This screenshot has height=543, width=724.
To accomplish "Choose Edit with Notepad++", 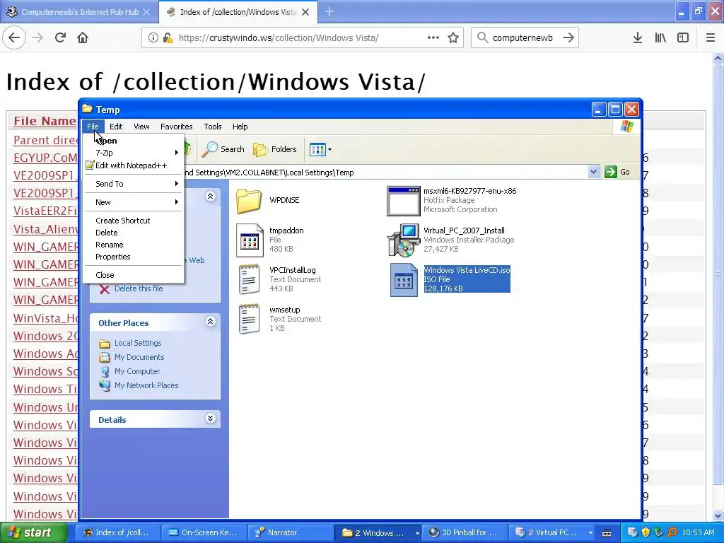I will (134, 165).
